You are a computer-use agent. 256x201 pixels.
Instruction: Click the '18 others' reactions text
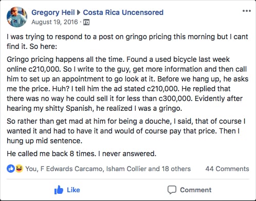click(176, 169)
